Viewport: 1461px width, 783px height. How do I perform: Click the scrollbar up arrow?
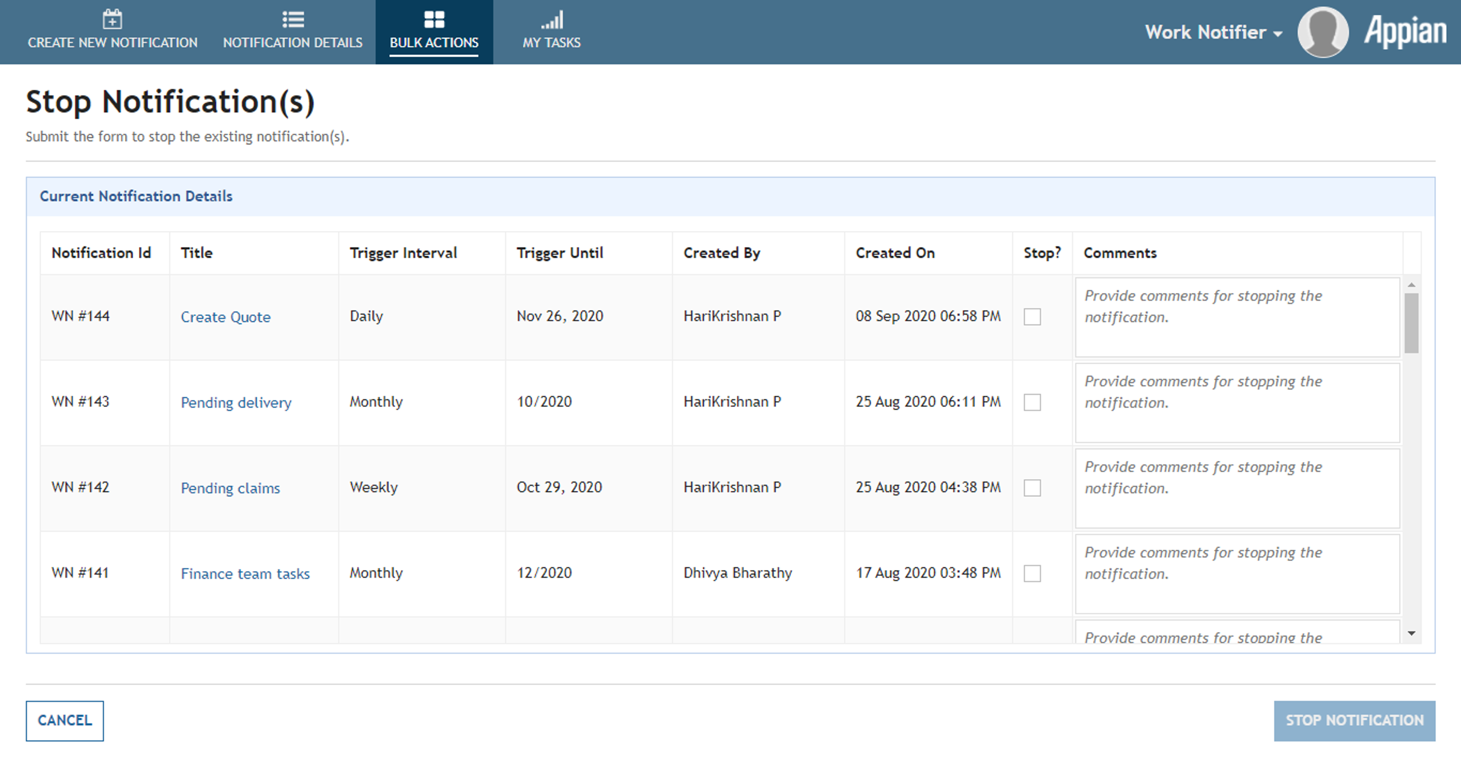point(1412,285)
